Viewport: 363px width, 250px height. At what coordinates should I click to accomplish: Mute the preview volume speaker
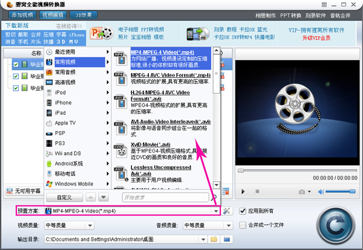[321, 191]
